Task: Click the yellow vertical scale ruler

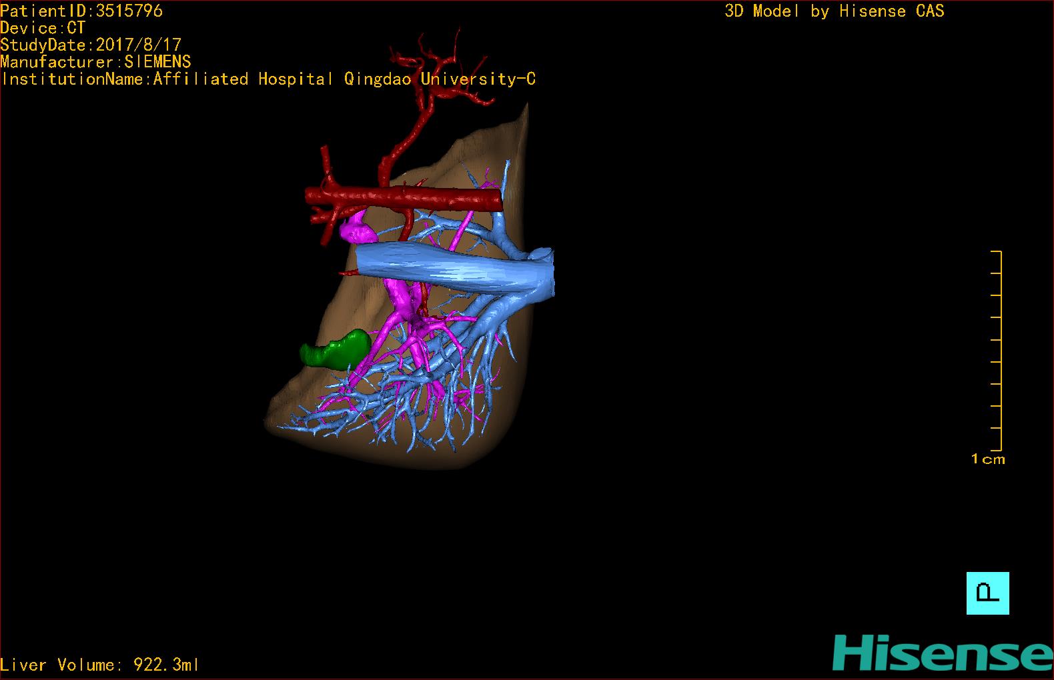Action: pos(999,350)
